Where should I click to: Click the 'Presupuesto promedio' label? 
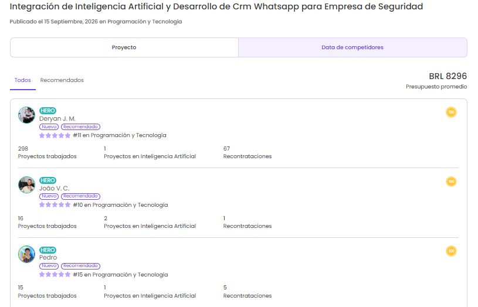436,87
